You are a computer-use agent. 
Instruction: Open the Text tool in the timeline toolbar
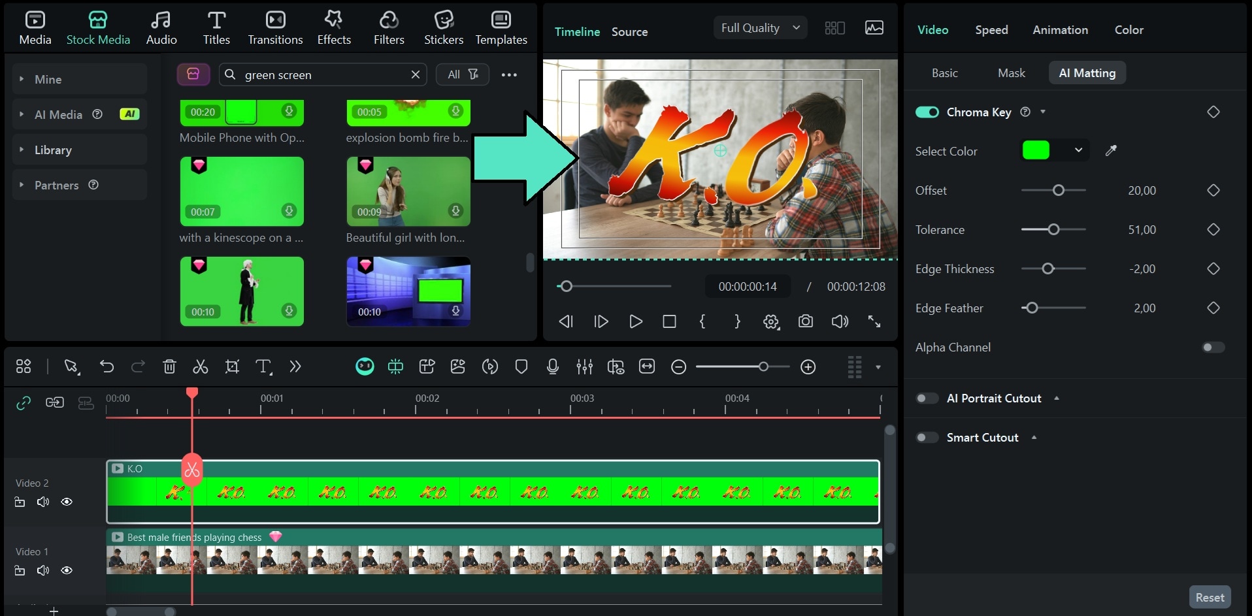263,366
